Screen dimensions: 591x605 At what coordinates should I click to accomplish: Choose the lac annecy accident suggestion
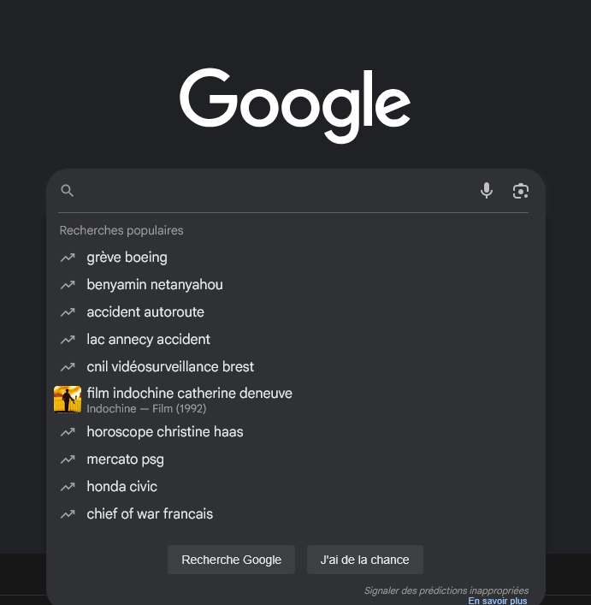click(x=148, y=340)
